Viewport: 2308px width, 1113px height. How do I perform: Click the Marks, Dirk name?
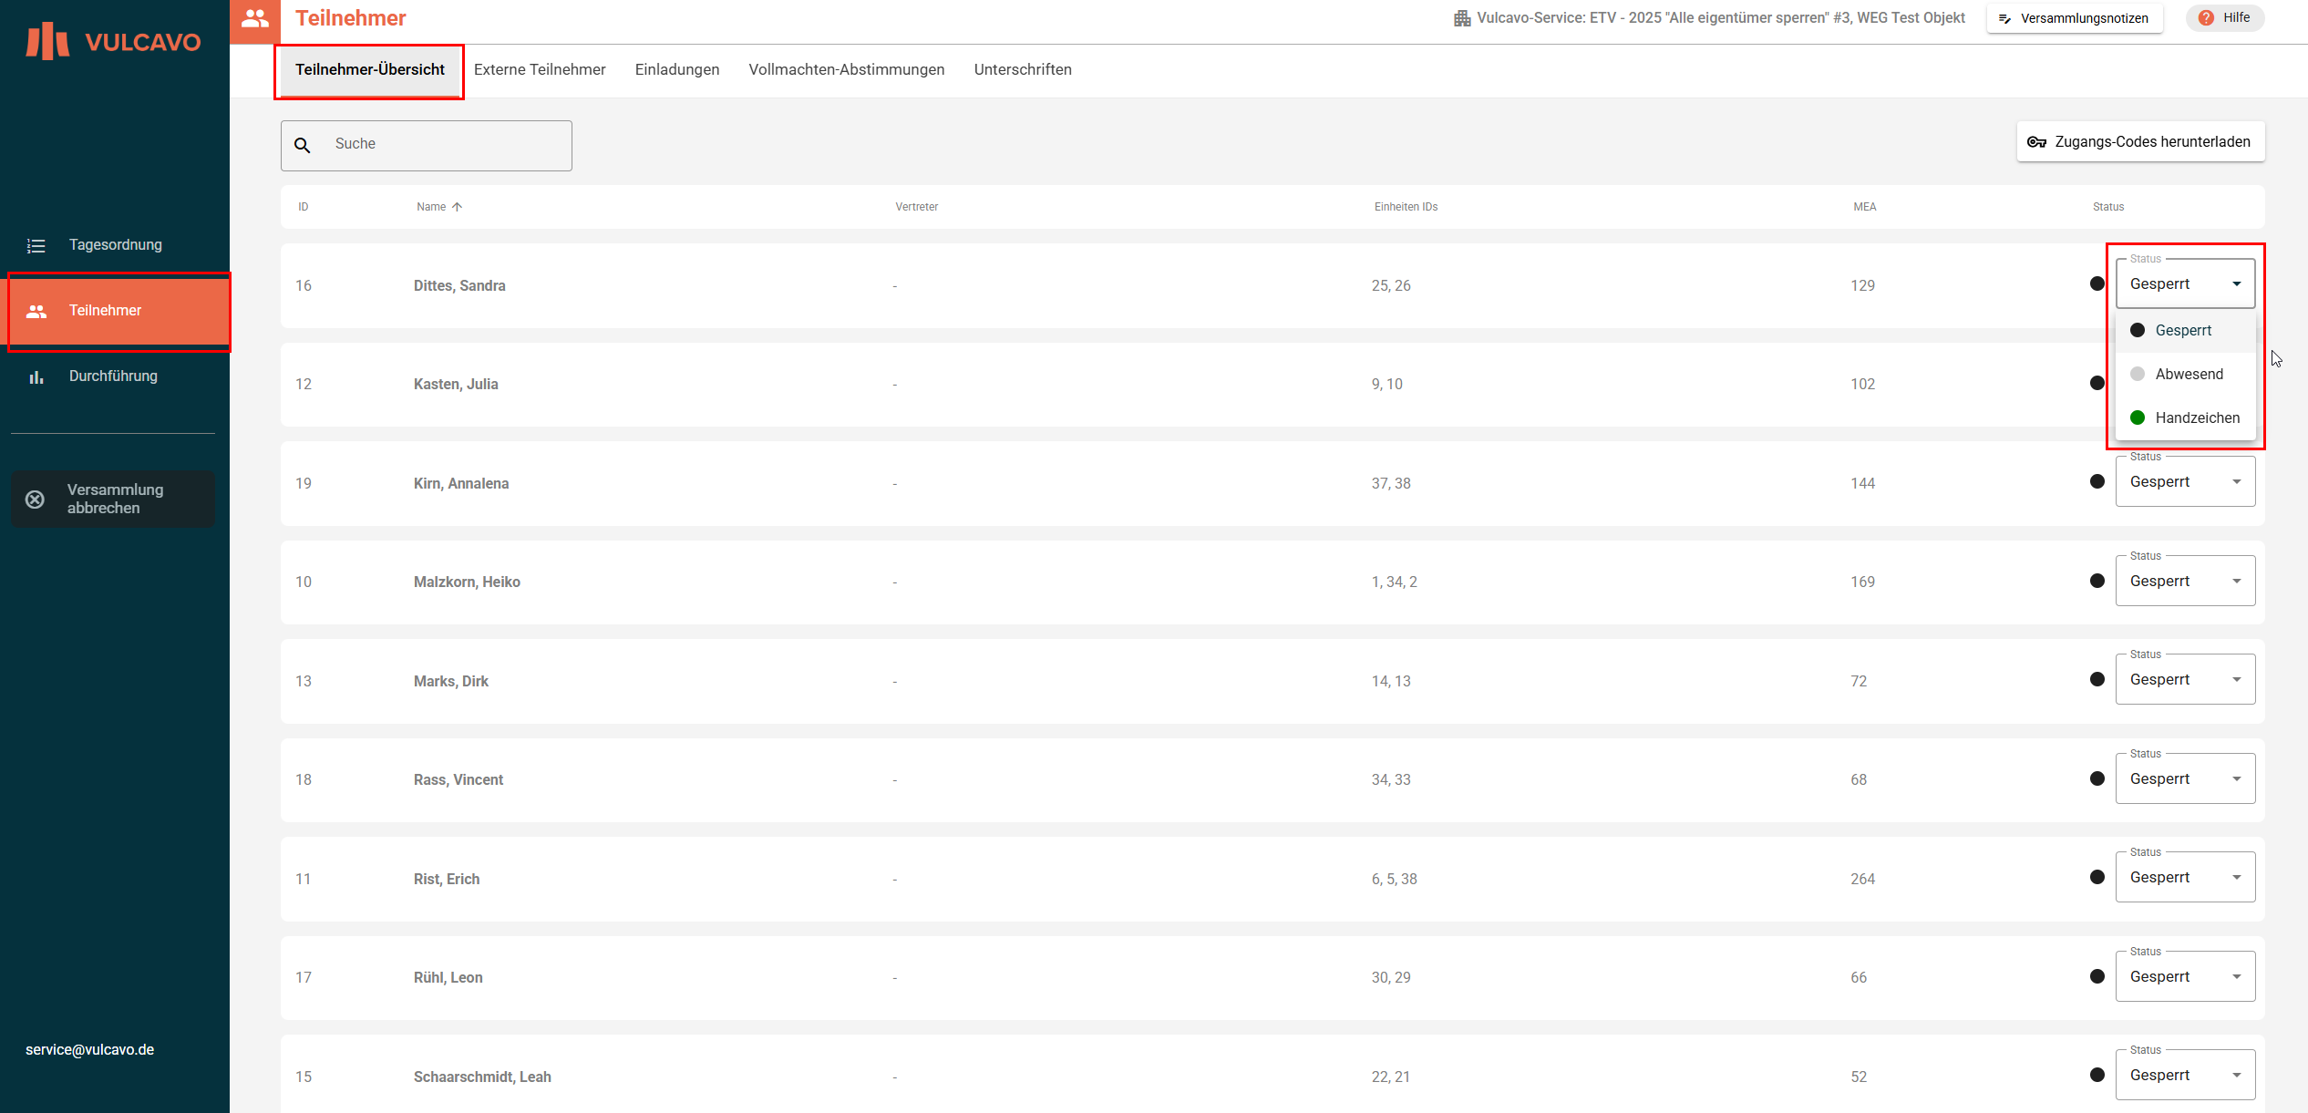451,682
